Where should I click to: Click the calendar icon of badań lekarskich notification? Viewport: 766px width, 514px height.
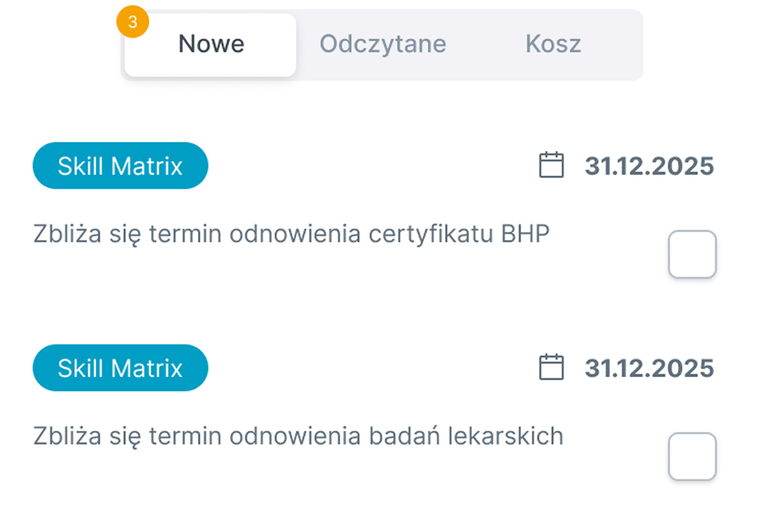pos(551,367)
